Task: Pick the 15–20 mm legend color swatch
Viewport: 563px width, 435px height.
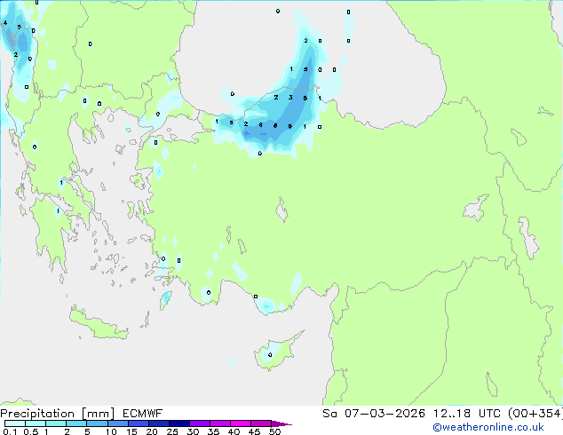Action: pos(138,423)
